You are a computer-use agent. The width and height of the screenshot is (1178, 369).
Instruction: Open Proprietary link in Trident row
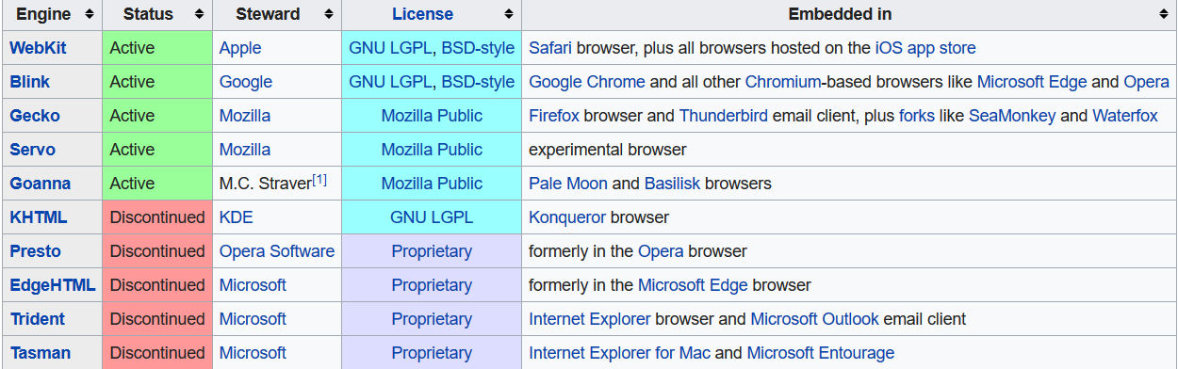[432, 319]
